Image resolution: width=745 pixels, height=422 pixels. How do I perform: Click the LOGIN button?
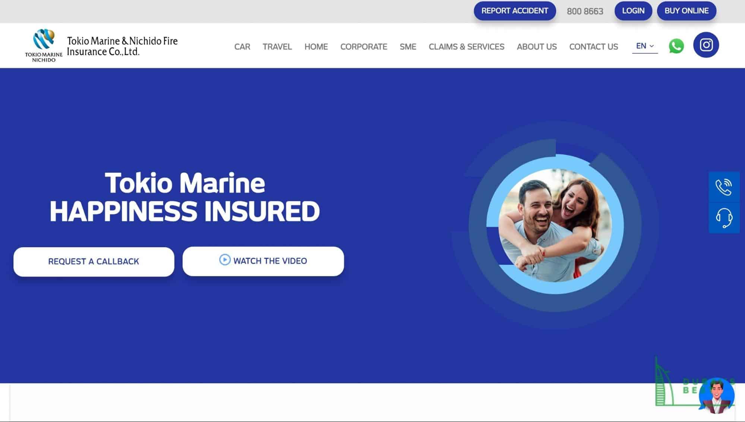tap(633, 11)
